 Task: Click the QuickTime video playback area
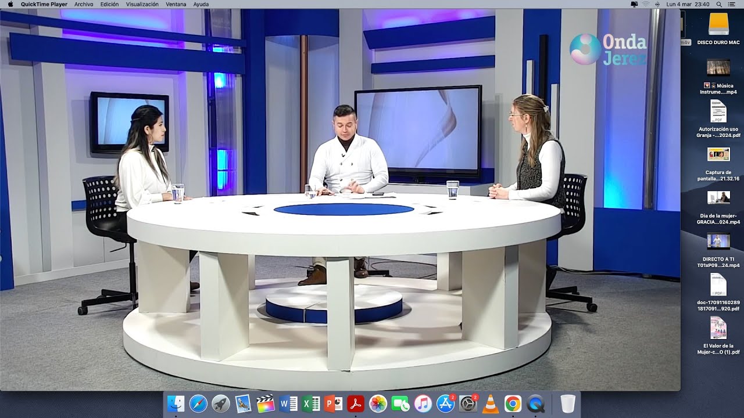click(x=340, y=200)
